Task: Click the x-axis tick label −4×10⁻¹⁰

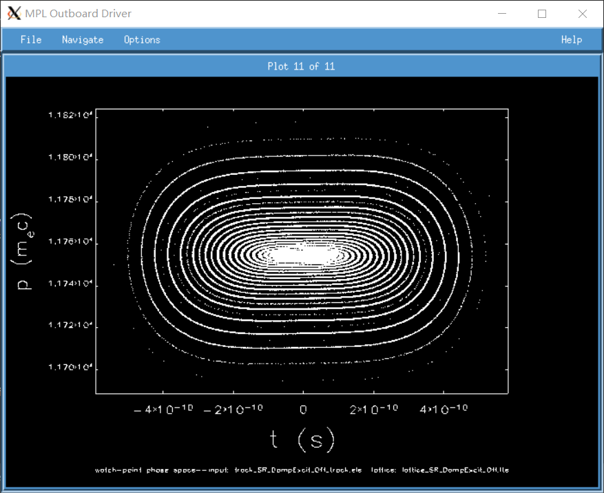Action: point(164,409)
